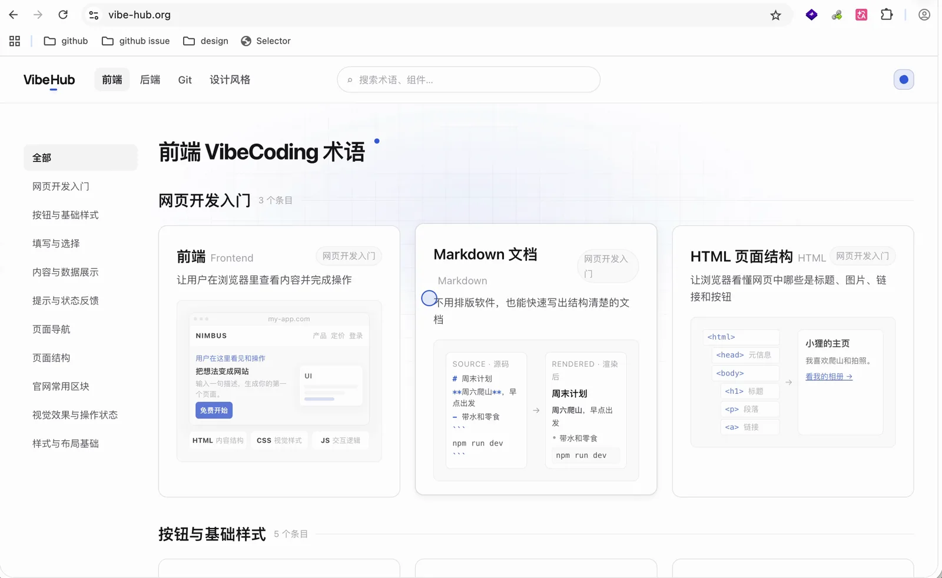Open the browser profile avatar icon
The image size is (942, 578).
(924, 15)
